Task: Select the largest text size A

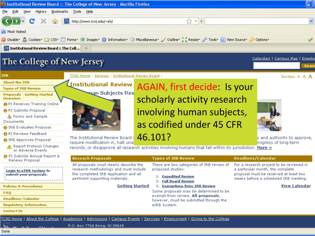Action: tap(310, 77)
